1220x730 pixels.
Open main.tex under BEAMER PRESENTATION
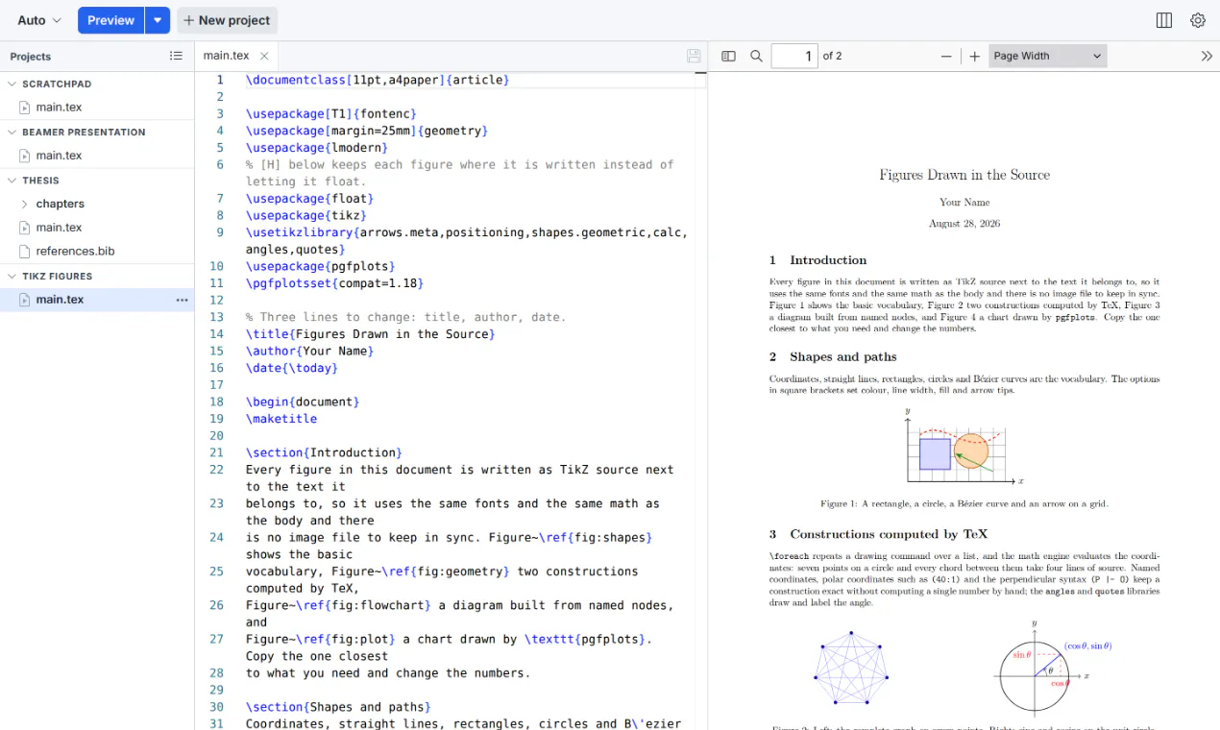[97, 156]
